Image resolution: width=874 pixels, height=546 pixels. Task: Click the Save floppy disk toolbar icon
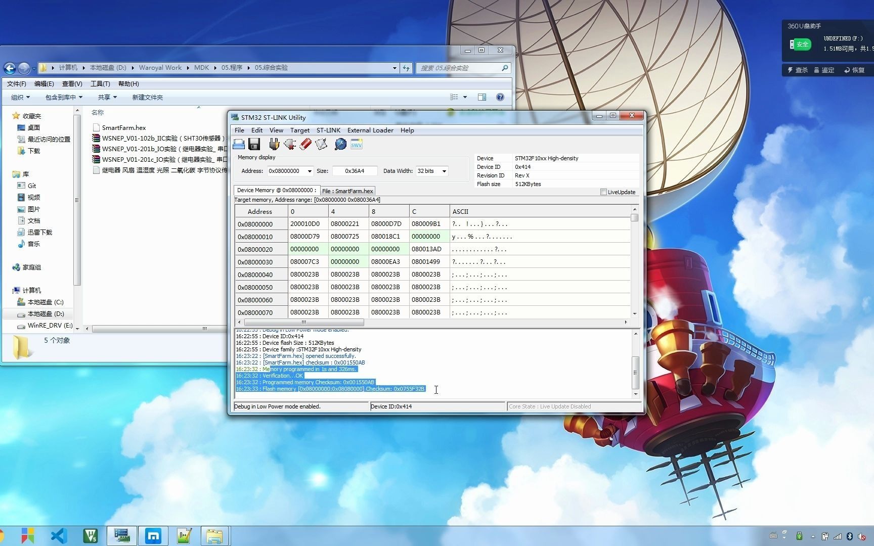coord(254,145)
